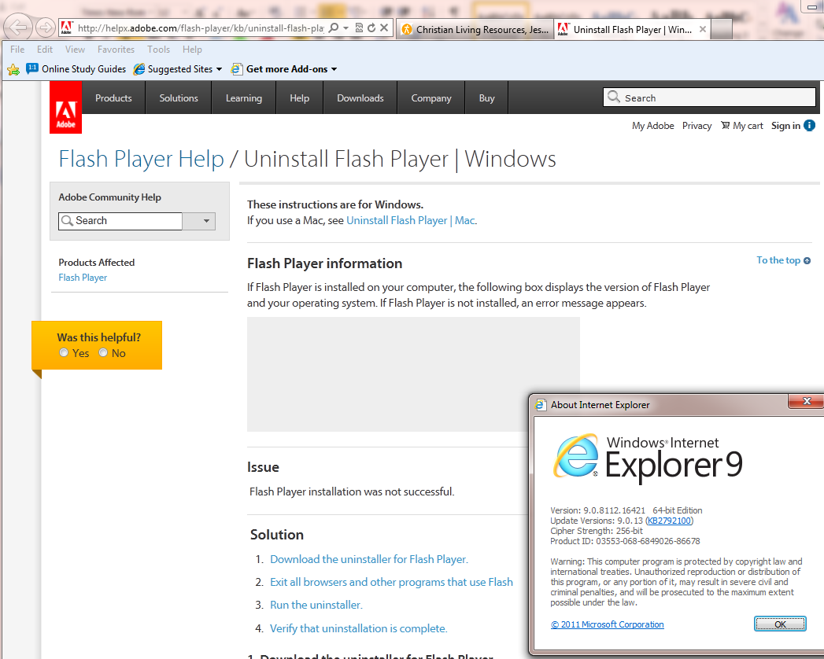824x659 pixels.
Task: Open the 2011 Microsoft Corporation copyright link
Action: [607, 625]
